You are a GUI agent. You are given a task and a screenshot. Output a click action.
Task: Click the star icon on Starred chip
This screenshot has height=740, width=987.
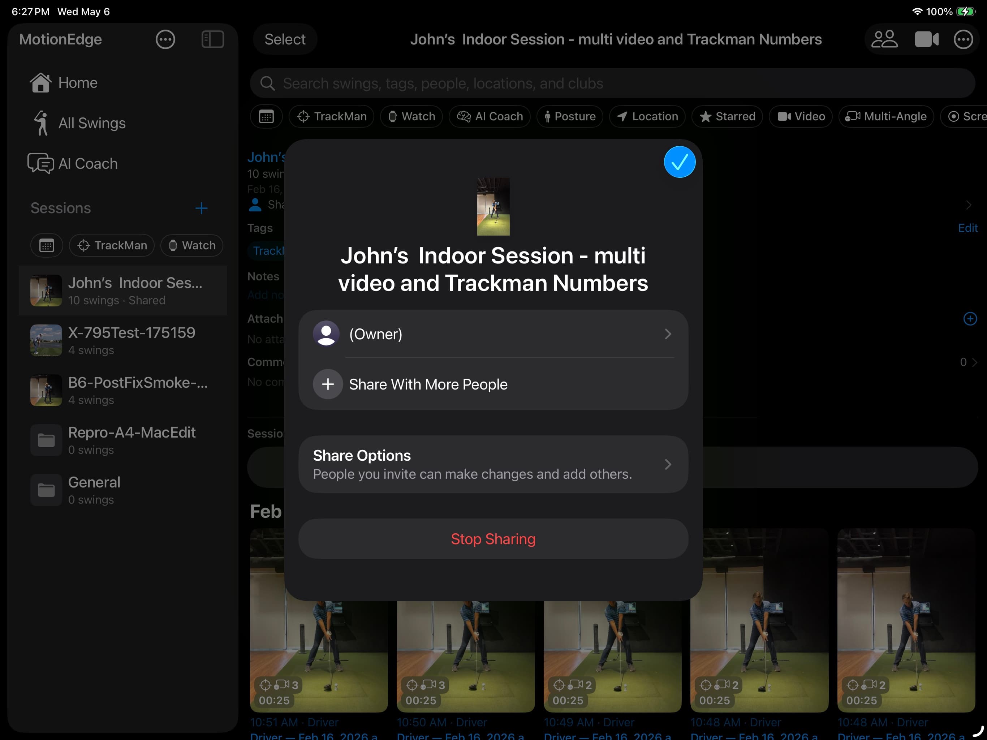click(705, 117)
